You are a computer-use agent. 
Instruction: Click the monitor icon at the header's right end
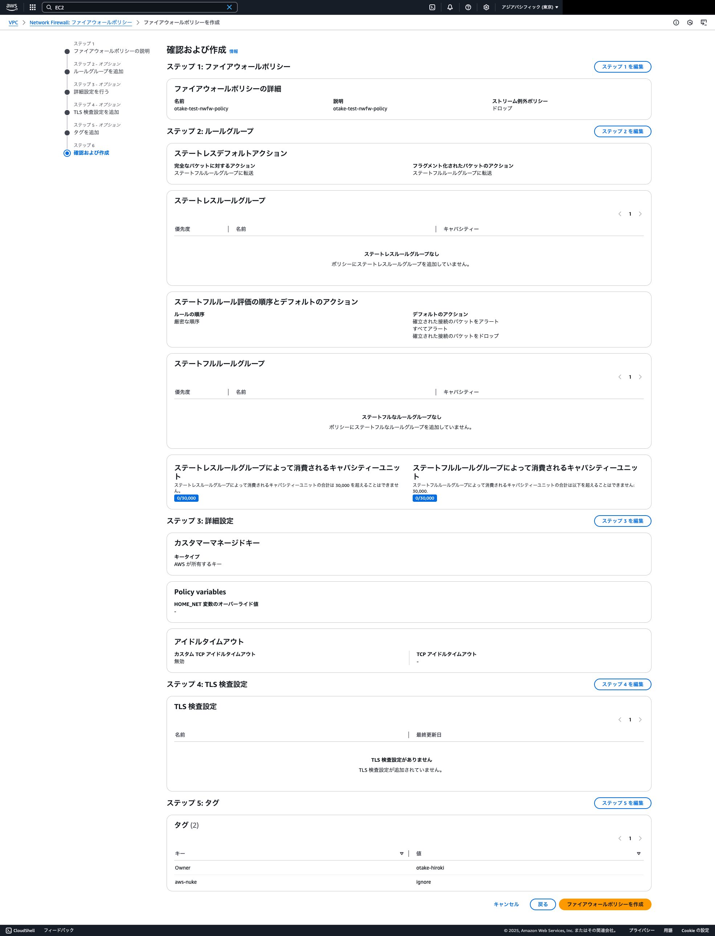pos(703,23)
